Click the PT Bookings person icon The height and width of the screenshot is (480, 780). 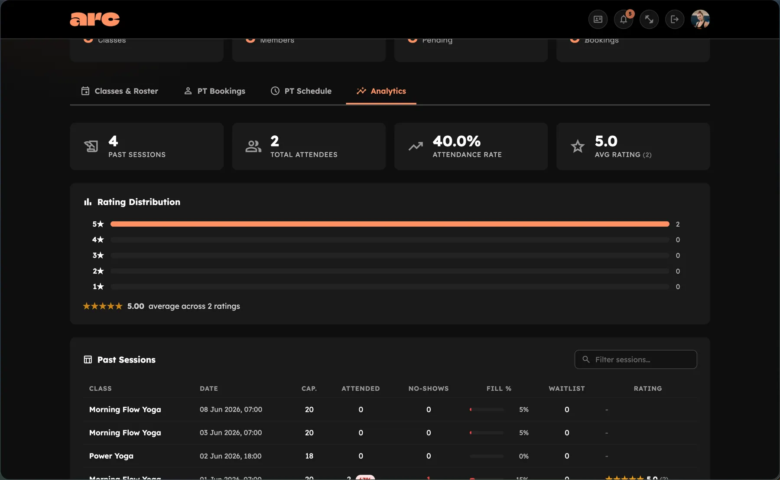pyautogui.click(x=188, y=91)
